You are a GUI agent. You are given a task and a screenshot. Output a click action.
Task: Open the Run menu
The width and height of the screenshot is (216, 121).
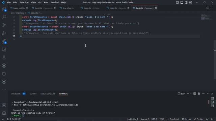tap(46, 2)
